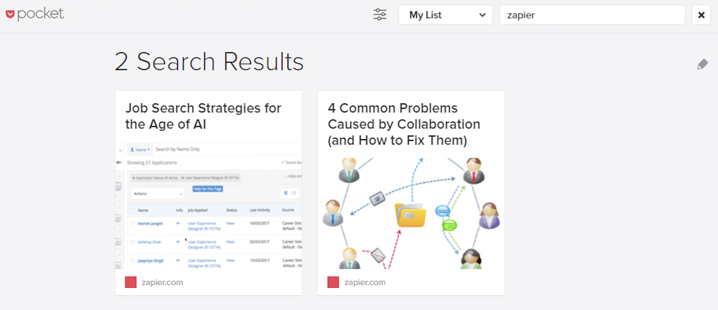Clear search with the X button

(x=701, y=15)
